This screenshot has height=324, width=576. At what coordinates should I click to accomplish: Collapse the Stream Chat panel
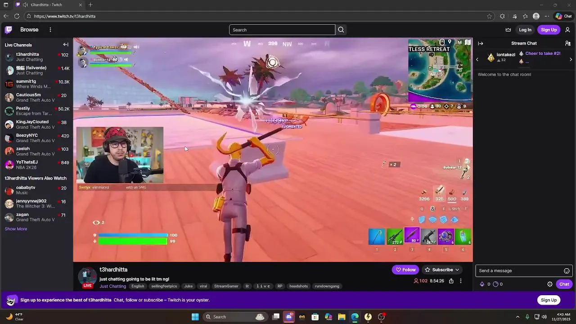(481, 44)
